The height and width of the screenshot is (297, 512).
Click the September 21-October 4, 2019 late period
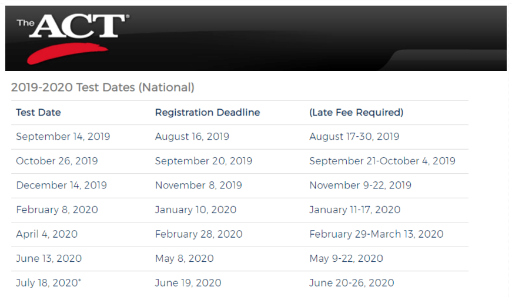(x=382, y=161)
